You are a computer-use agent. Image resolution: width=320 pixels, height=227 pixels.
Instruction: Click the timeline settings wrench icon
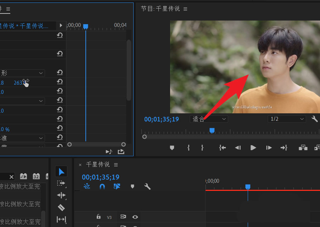tap(147, 186)
